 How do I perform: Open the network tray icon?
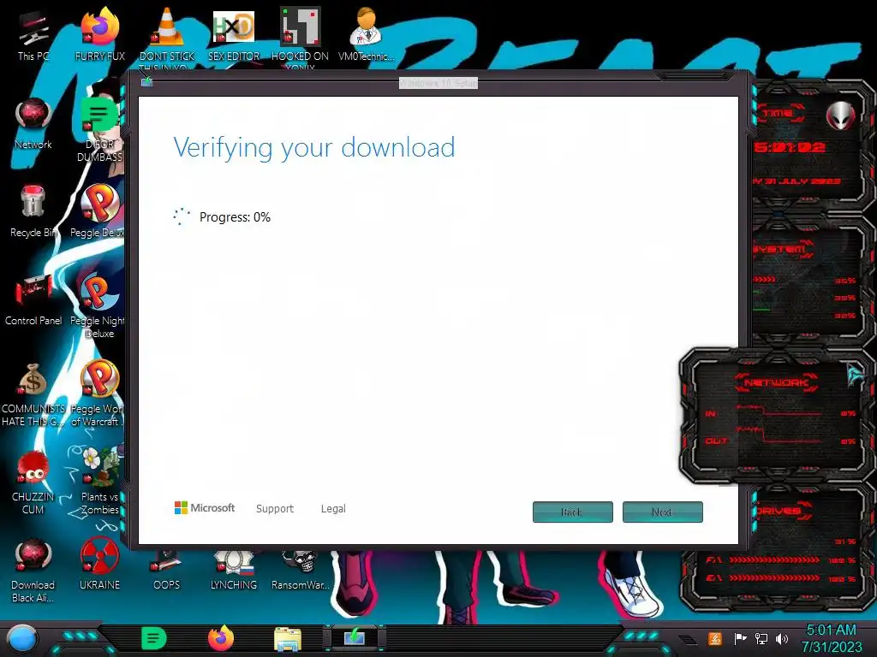[x=761, y=638]
